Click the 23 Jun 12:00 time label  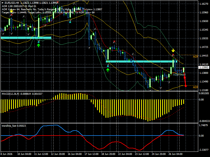[x=142, y=154]
